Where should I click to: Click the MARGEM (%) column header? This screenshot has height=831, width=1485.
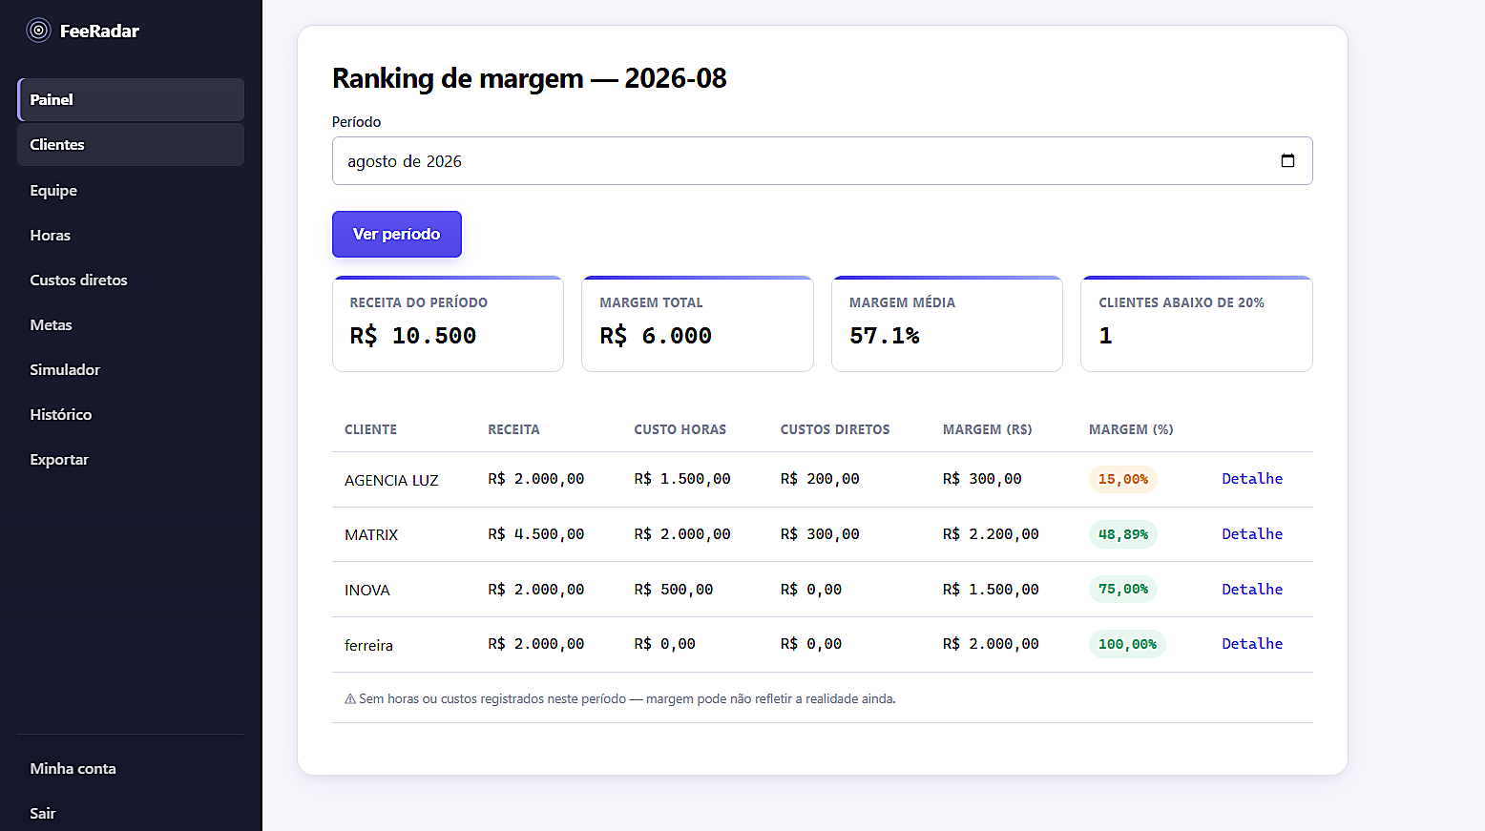pos(1131,429)
